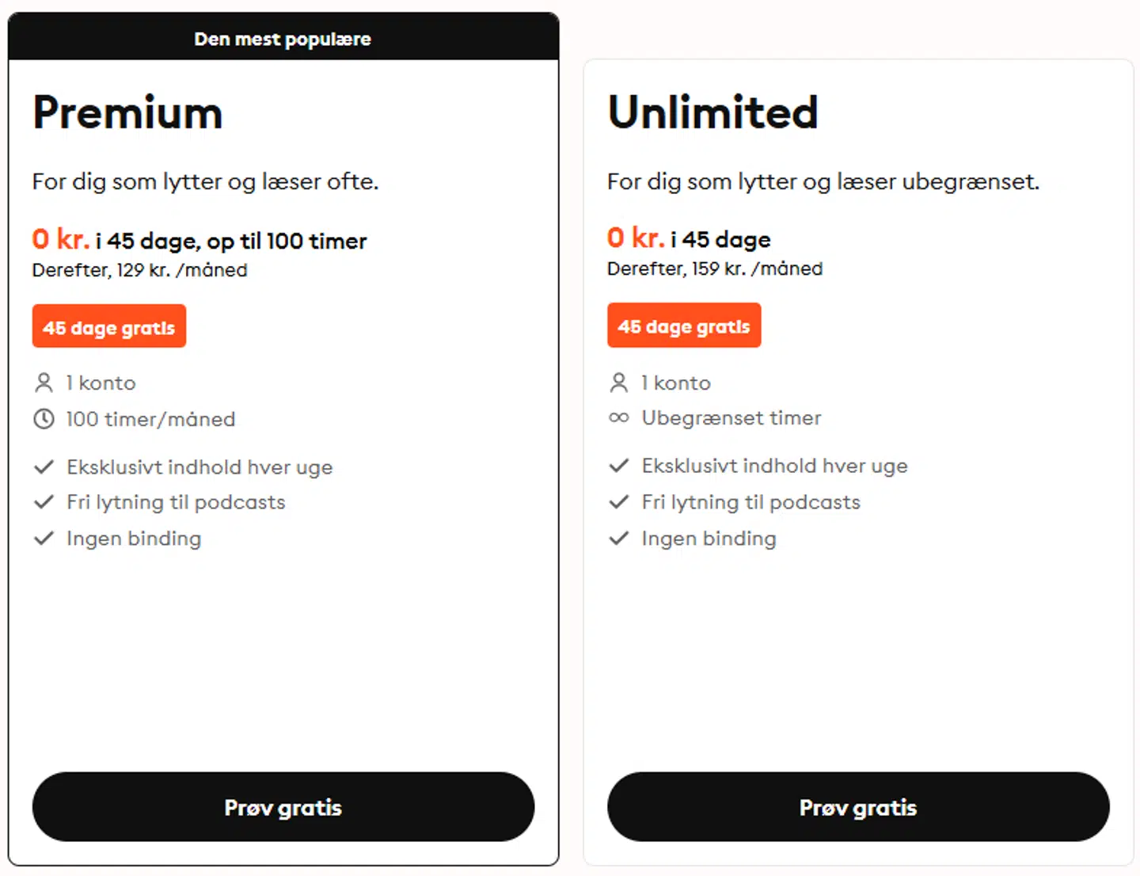The width and height of the screenshot is (1140, 876).
Task: Click the Premium plan heading
Action: [127, 112]
